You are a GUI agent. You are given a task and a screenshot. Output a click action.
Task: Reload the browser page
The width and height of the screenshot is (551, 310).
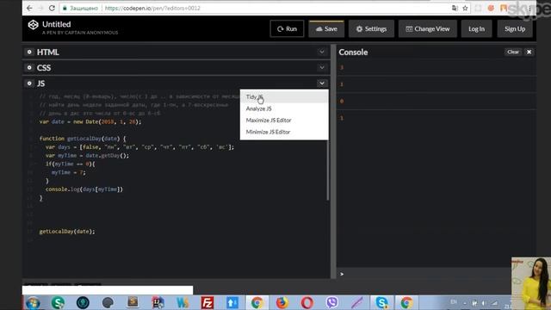(x=52, y=8)
